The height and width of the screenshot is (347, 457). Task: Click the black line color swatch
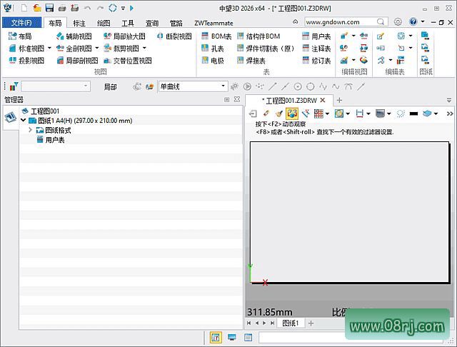[x=413, y=114]
